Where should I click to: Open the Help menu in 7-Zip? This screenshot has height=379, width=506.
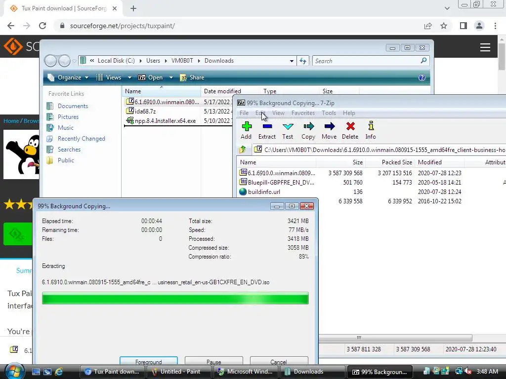[x=349, y=113]
